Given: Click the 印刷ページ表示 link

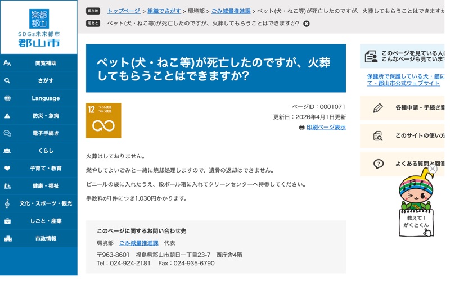Looking at the screenshot, I should tap(326, 128).
